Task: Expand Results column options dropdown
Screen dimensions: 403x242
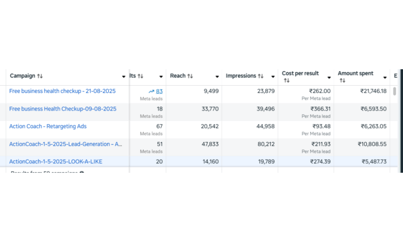Action: (x=161, y=77)
